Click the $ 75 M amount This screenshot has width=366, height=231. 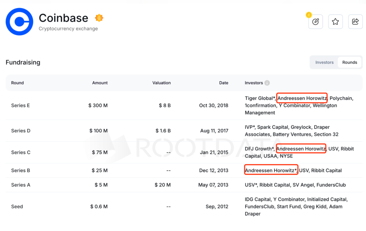tap(100, 152)
